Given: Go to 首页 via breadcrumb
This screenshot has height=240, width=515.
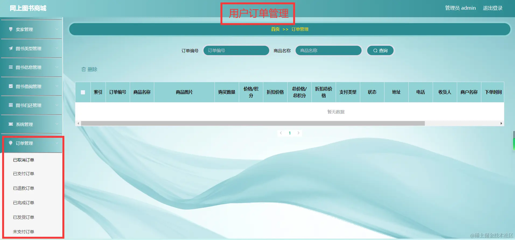Looking at the screenshot, I should click(275, 29).
